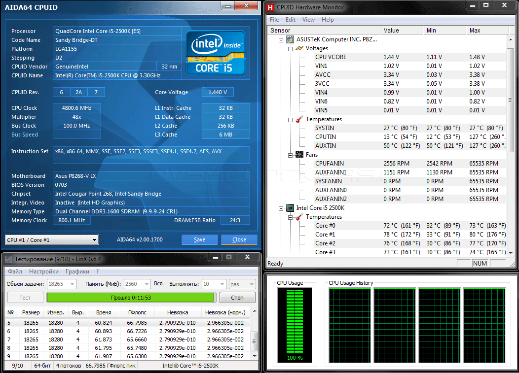Viewport: 519px width, 373px height.
Task: Click the 66.7985 ГФлопс value in row 5
Action: point(137,323)
